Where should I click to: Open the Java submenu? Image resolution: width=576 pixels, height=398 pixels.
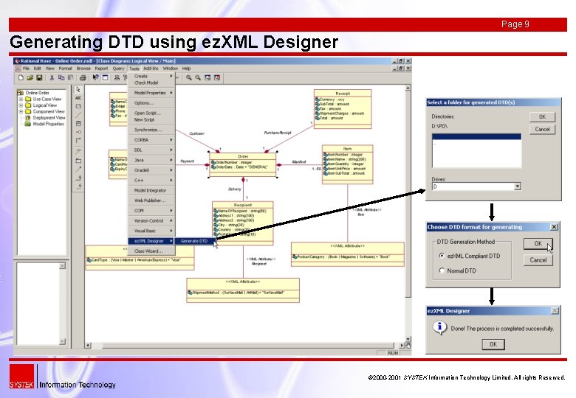[x=151, y=160]
